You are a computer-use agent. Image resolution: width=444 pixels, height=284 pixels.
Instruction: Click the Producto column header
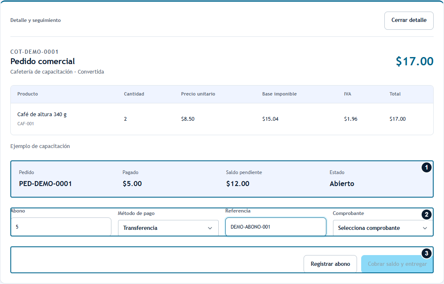(x=27, y=94)
